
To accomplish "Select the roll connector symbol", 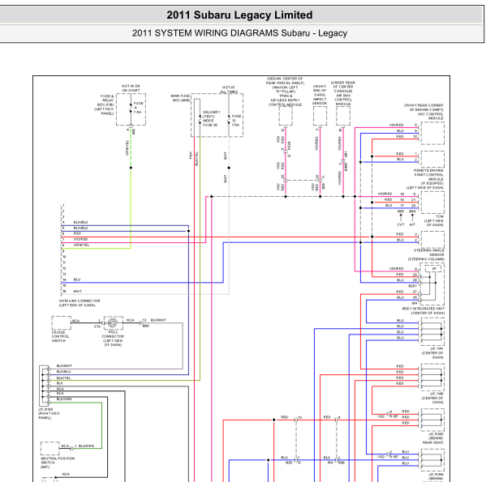I will tap(113, 323).
